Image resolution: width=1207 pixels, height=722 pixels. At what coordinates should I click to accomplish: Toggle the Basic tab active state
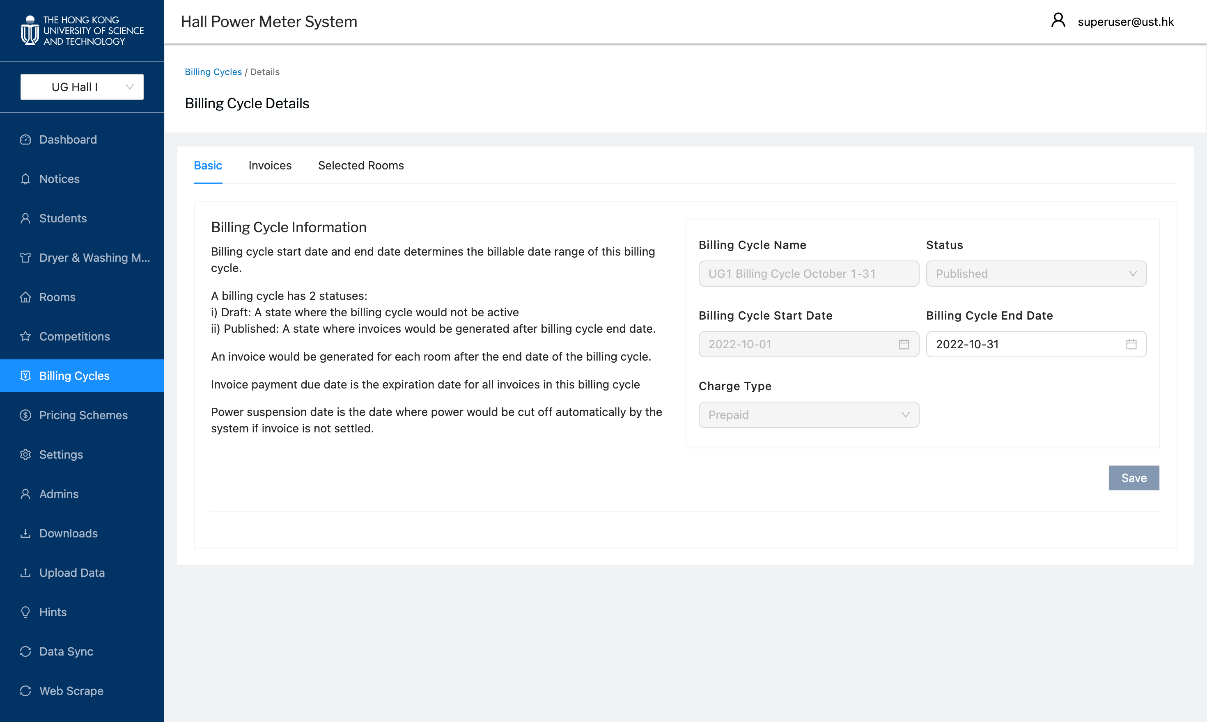[x=208, y=165]
